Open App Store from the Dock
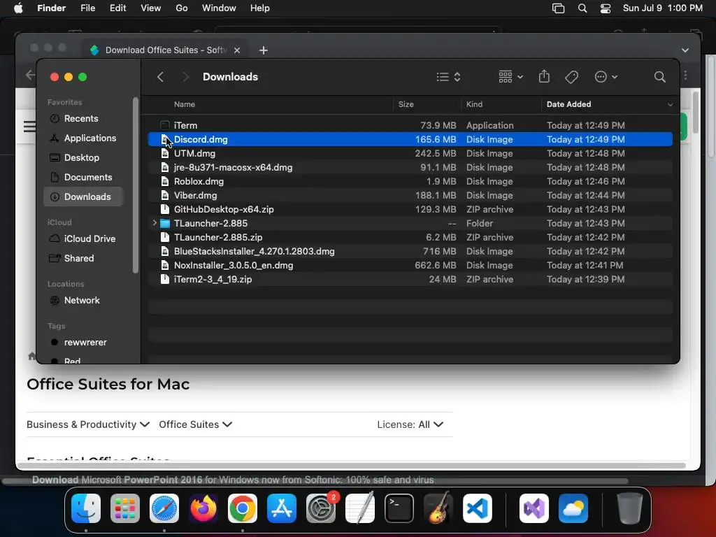This screenshot has height=537, width=716. (282, 508)
